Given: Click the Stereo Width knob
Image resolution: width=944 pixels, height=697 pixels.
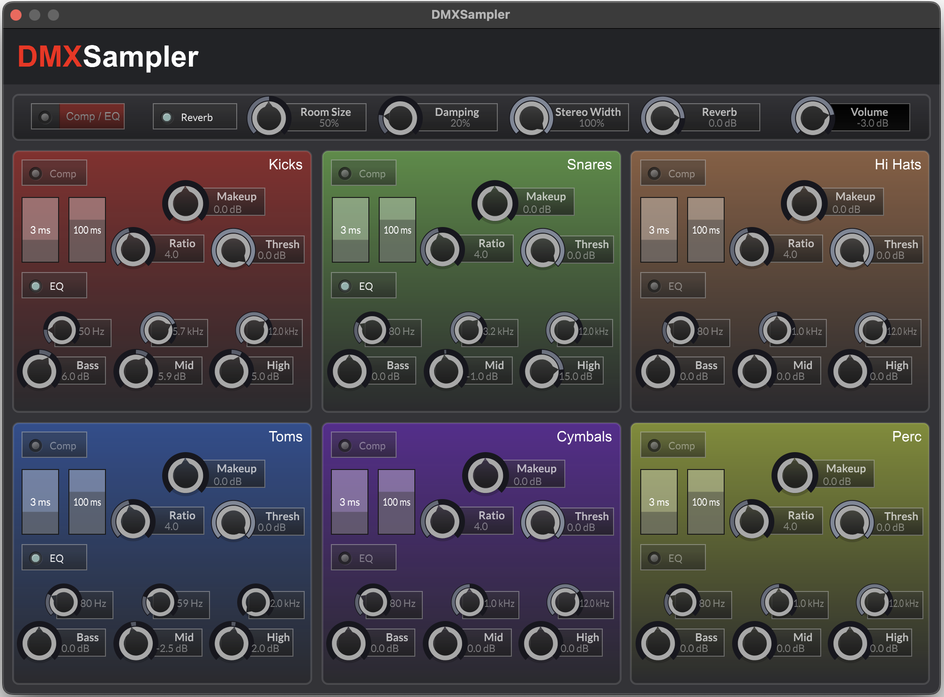Looking at the screenshot, I should pyautogui.click(x=532, y=117).
